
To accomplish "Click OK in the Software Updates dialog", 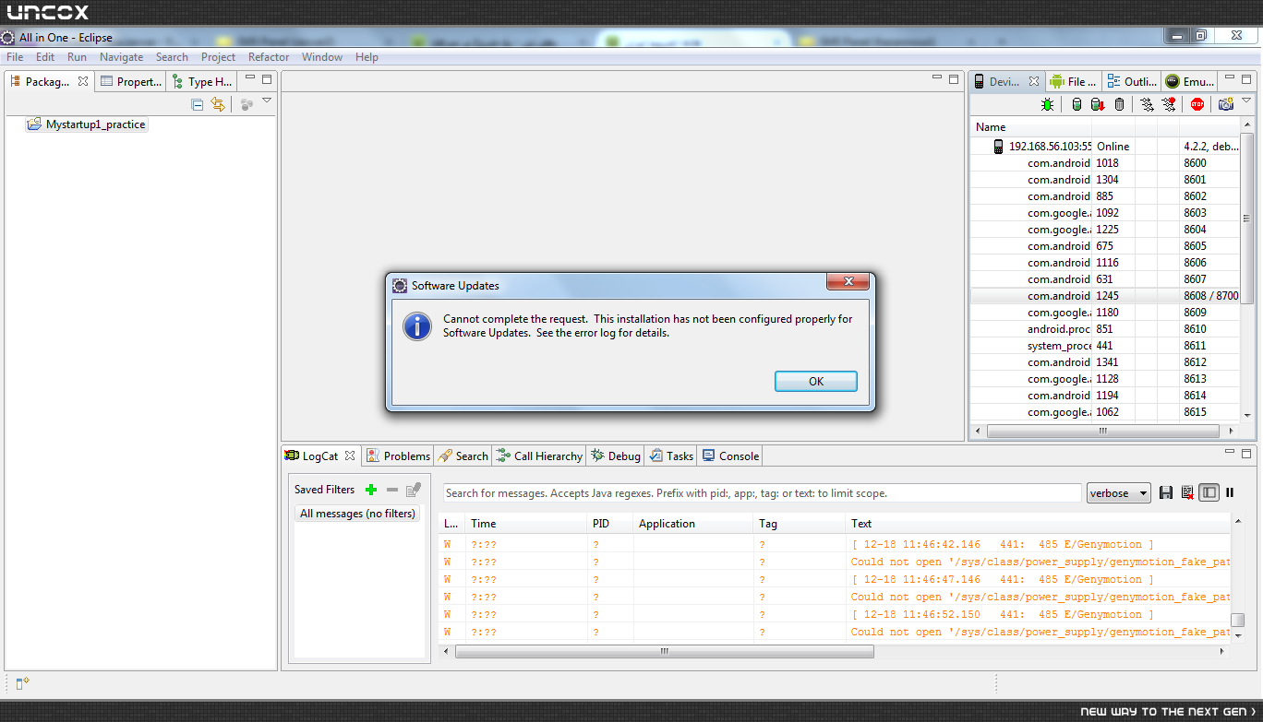I will pos(816,381).
